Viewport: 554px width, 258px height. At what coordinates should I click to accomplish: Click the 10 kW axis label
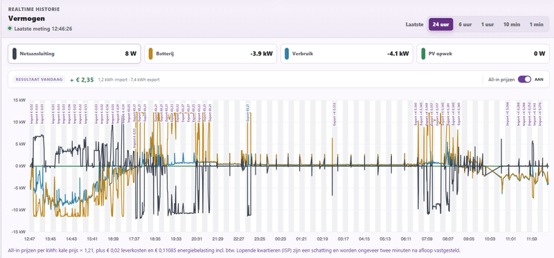[19, 122]
